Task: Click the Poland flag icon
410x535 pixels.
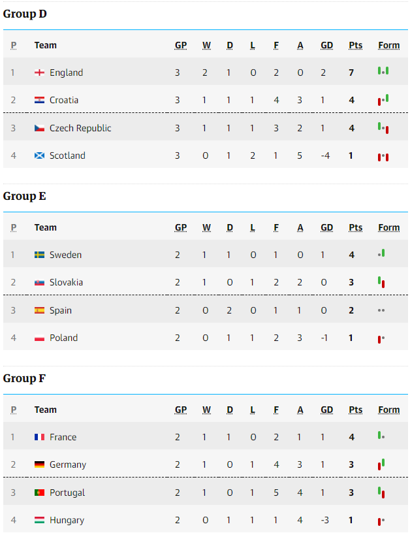Action: coord(39,338)
